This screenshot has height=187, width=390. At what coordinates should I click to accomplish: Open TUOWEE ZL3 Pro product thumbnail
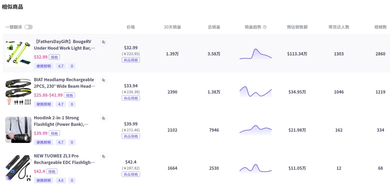[18, 168]
